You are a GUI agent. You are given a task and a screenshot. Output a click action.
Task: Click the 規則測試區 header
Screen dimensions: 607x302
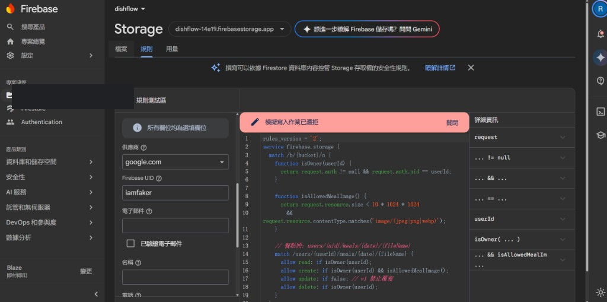click(x=151, y=100)
